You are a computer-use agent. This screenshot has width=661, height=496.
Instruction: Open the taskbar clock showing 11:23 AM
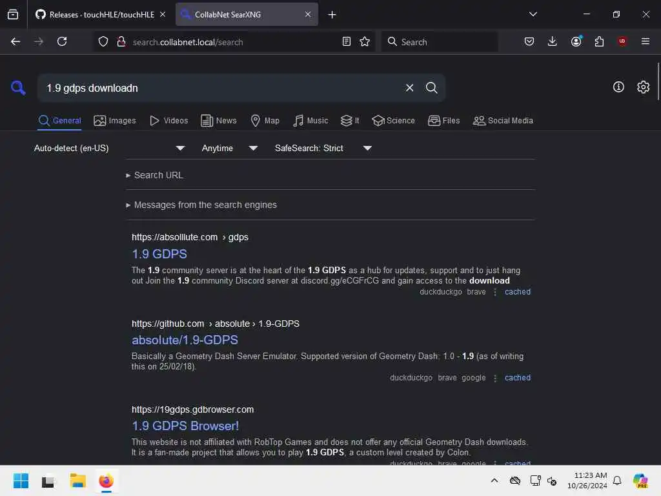point(587,480)
